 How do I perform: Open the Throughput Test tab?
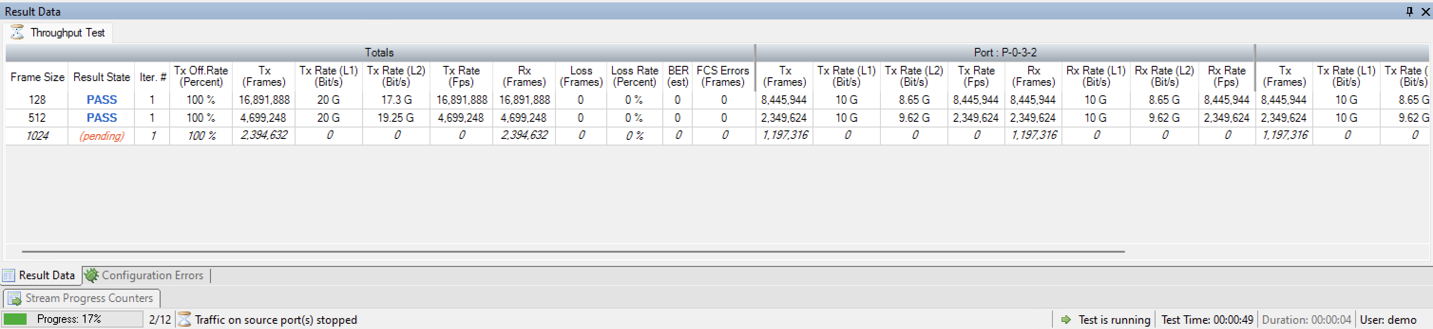(67, 33)
